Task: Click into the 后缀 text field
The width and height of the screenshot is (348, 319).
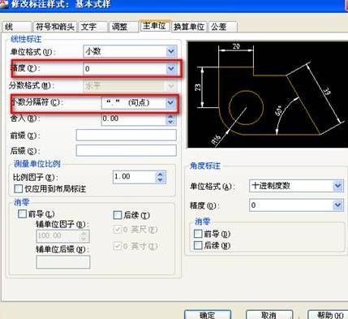Action: point(127,151)
